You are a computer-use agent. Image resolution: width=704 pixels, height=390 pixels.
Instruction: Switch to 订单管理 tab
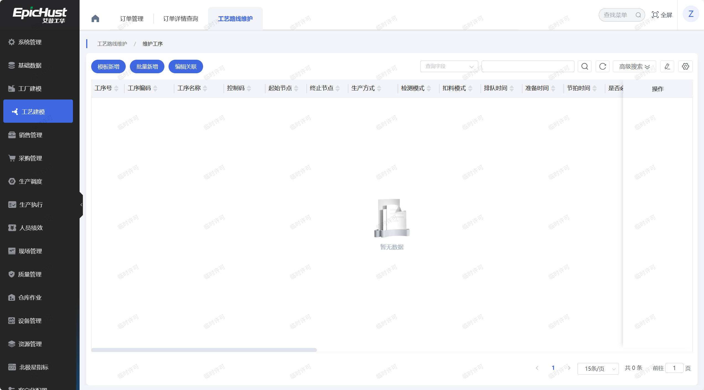pyautogui.click(x=132, y=19)
